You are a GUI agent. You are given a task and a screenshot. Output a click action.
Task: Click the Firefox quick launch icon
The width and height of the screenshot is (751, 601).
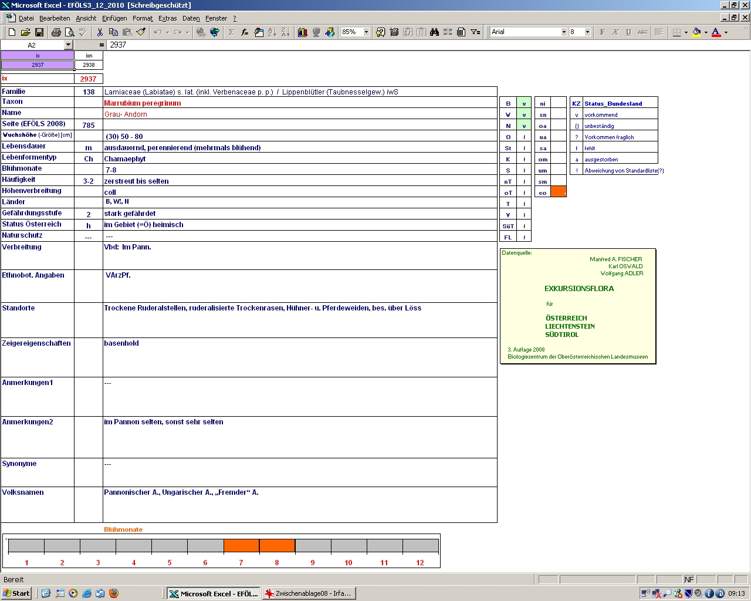pyautogui.click(x=114, y=593)
